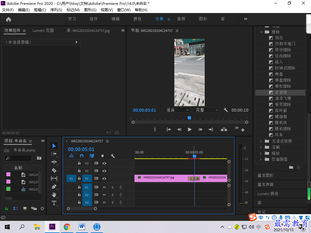This screenshot has width=311, height=233.
Task: Click the timeline Add Marker icon
Action: (102, 156)
